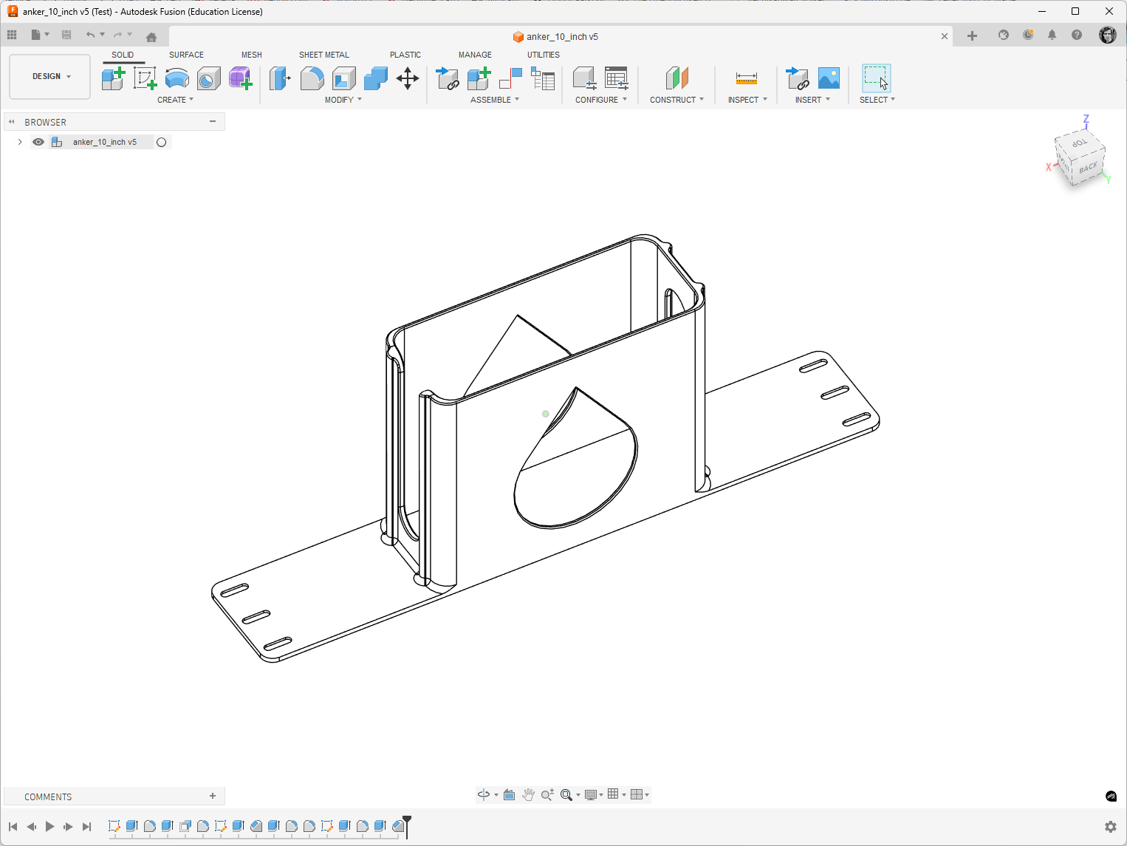
Task: Click the Insert Derive icon
Action: [798, 78]
